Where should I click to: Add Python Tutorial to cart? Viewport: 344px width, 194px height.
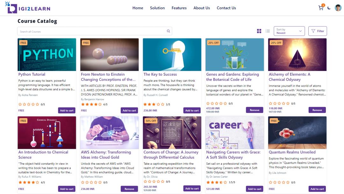pos(67,110)
